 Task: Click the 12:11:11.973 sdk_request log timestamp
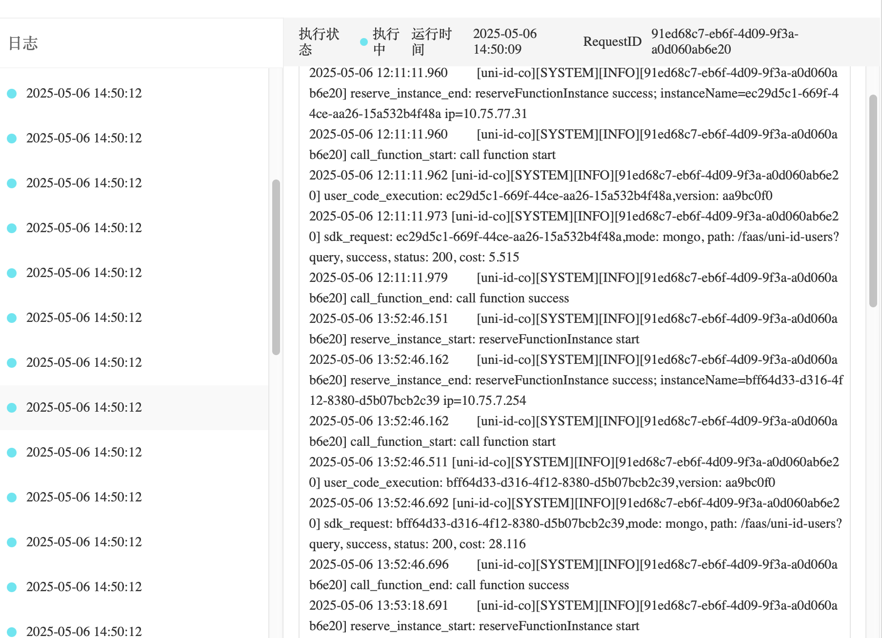[378, 217]
